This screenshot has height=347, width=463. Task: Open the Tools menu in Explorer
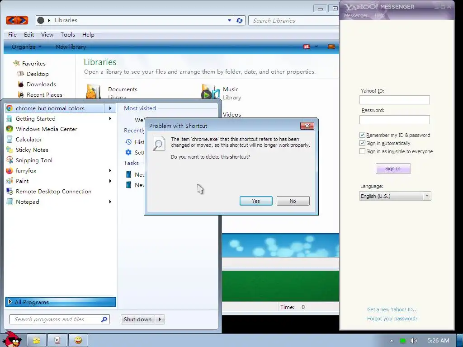(68, 34)
